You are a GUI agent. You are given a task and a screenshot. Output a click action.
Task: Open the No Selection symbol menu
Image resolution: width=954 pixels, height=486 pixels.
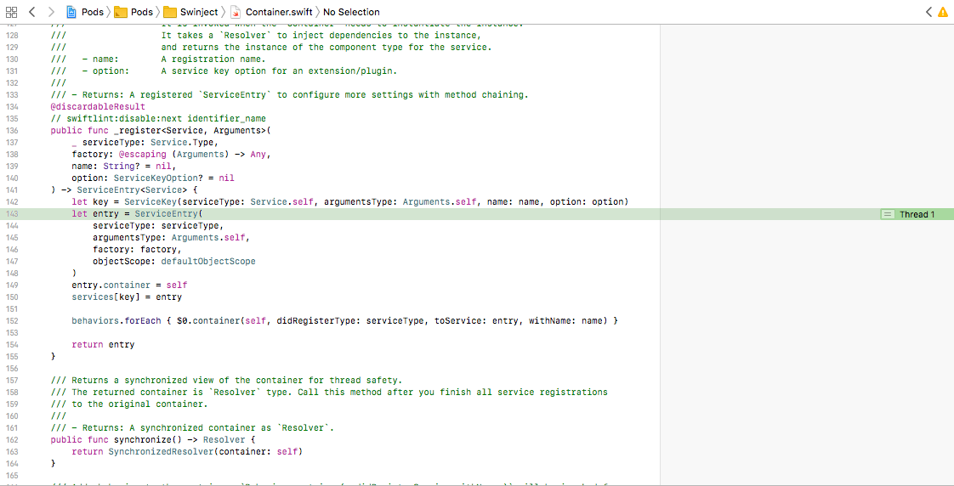click(351, 12)
